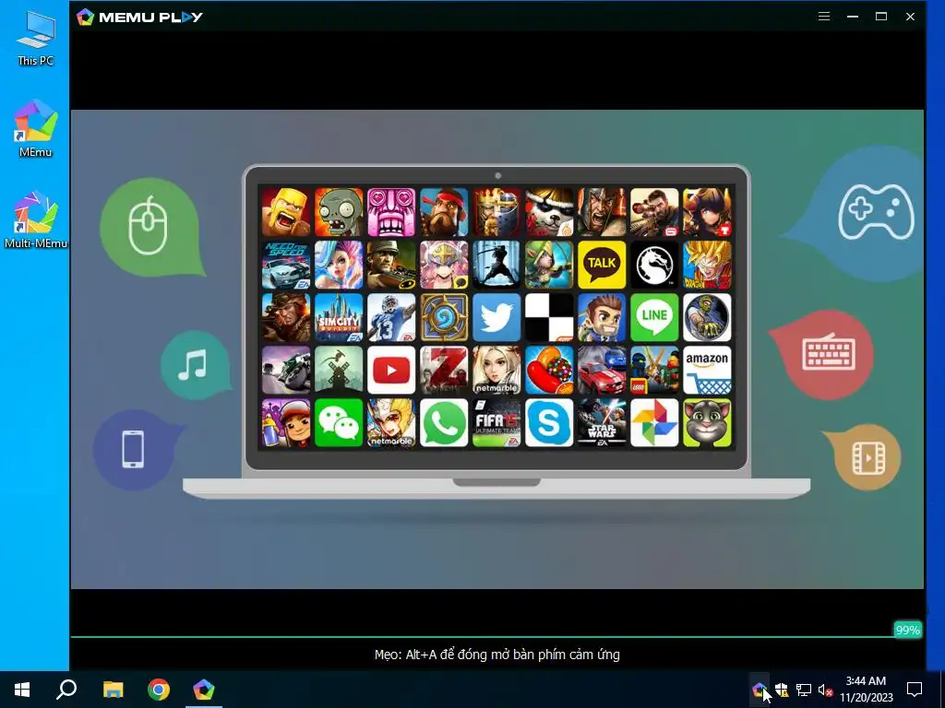Click the Google Photos pinwheel icon
Viewport: 945px width, 708px height.
click(x=654, y=422)
